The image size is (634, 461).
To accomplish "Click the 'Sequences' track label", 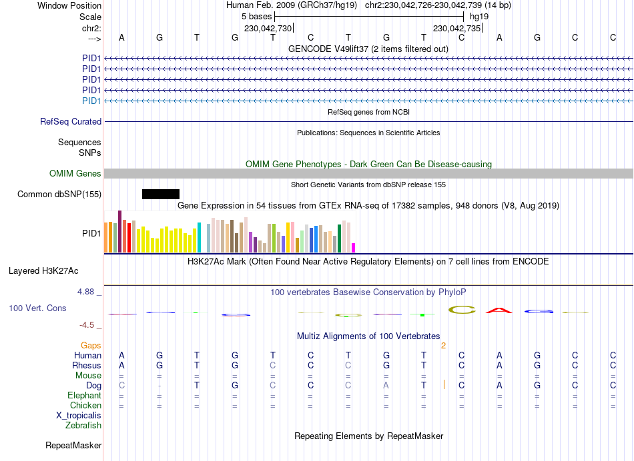I will 79,142.
